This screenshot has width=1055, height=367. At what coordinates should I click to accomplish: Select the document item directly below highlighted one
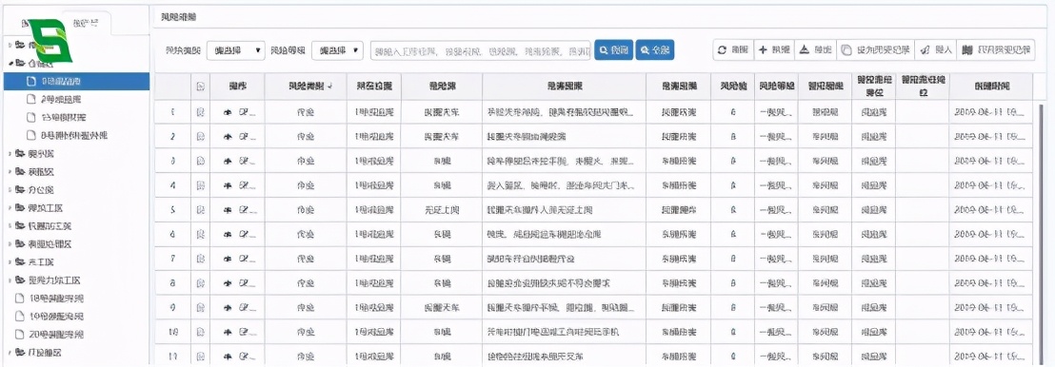coord(54,100)
